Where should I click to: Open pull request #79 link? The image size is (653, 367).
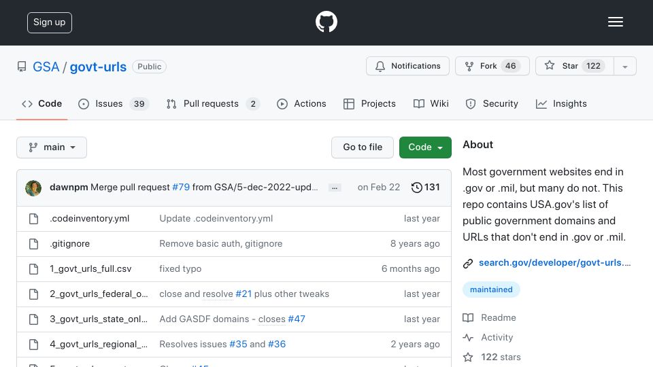pyautogui.click(x=181, y=188)
